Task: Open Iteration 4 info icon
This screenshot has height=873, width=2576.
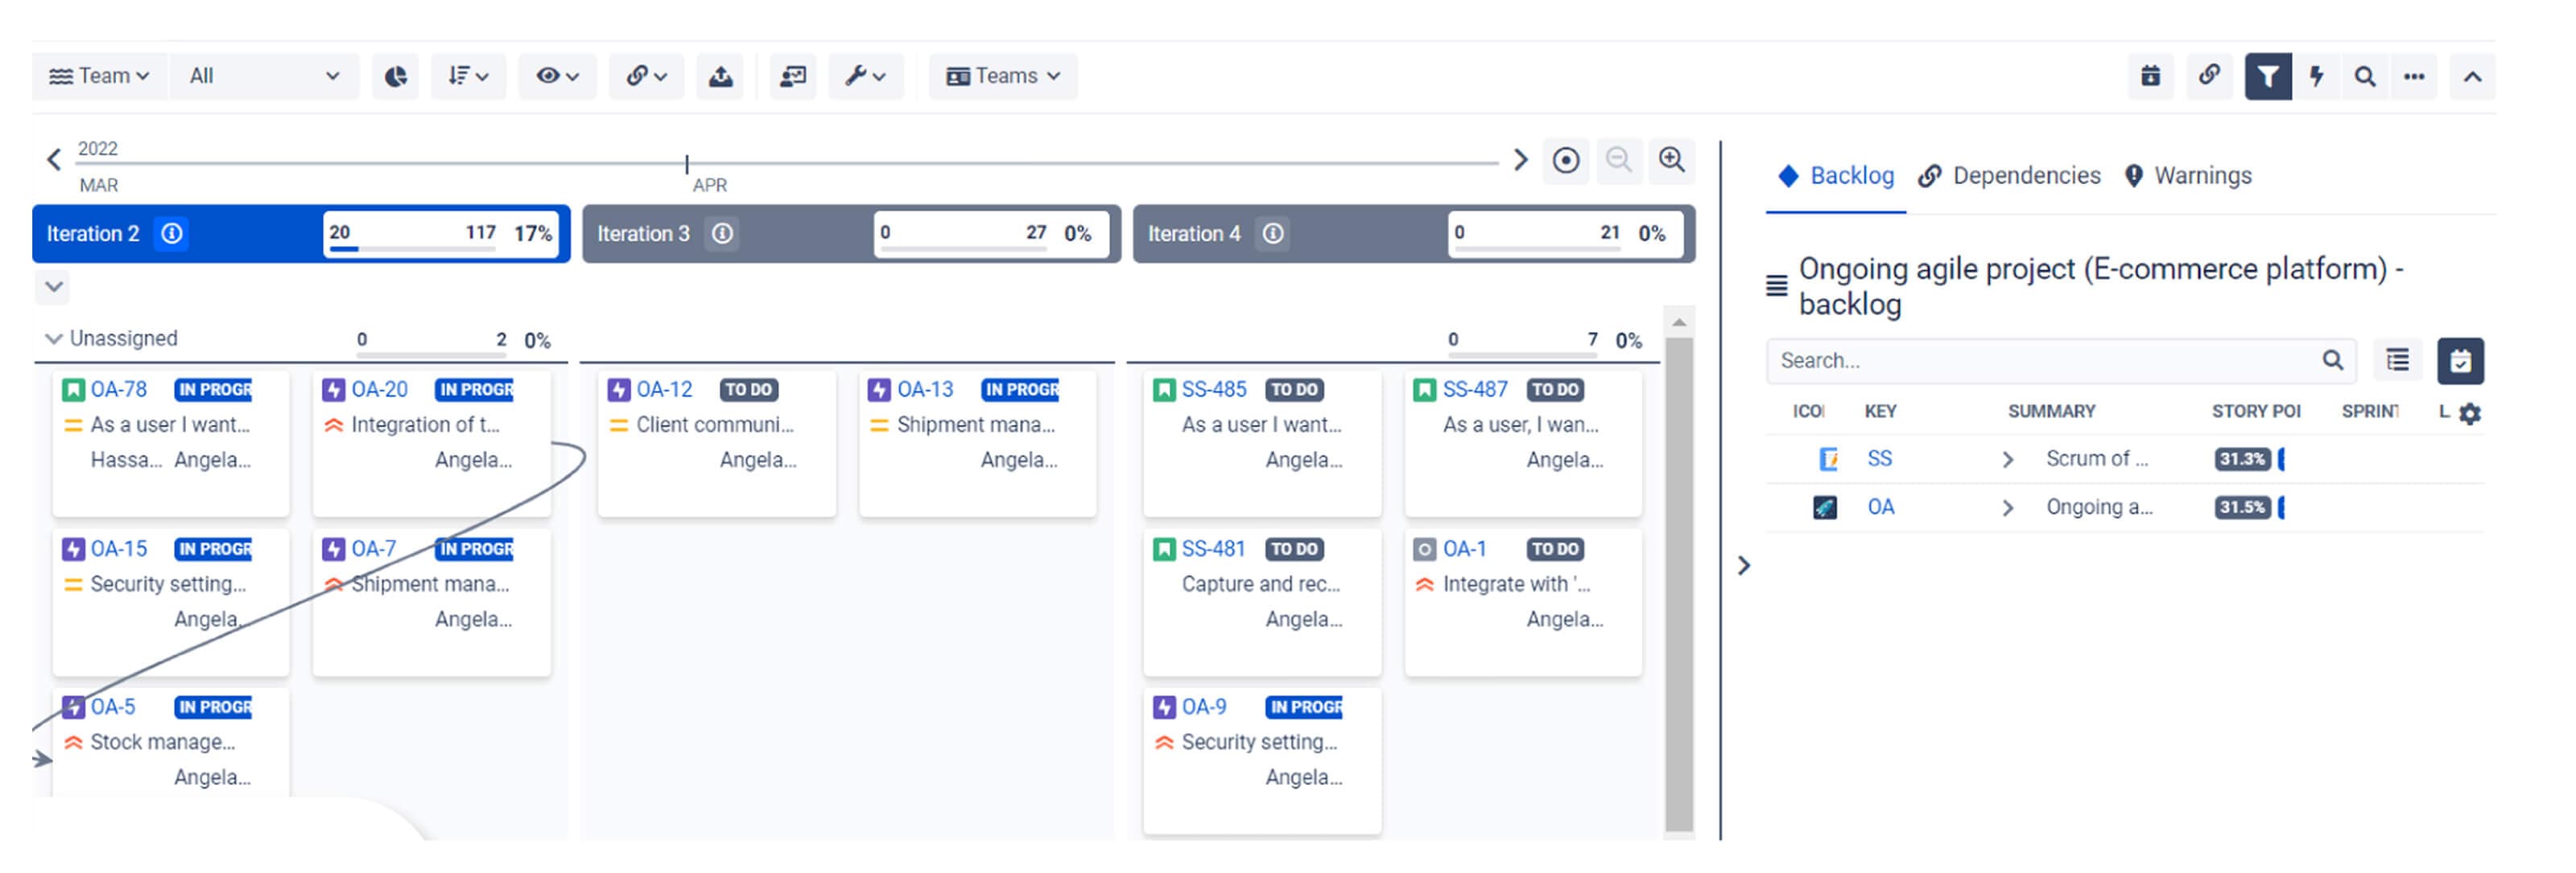Action: tap(1272, 234)
